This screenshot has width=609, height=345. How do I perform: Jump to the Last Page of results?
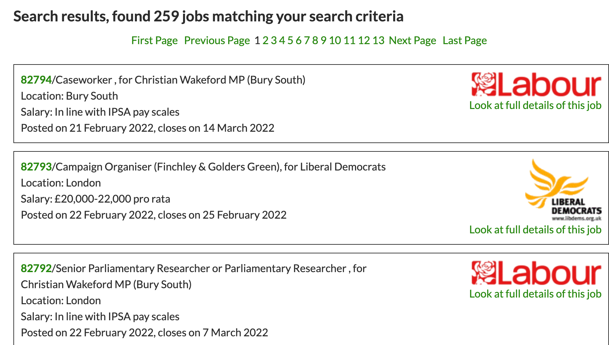(x=464, y=40)
